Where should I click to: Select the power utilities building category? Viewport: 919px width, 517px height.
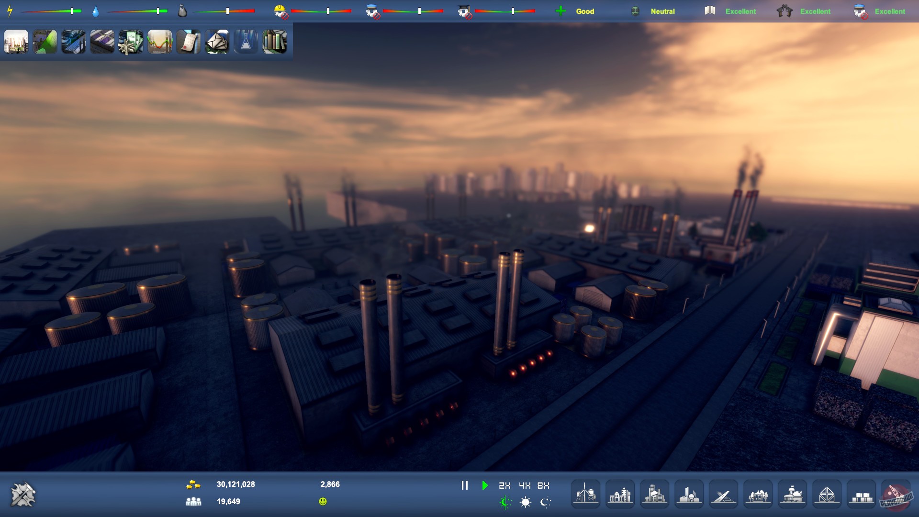[x=585, y=494]
